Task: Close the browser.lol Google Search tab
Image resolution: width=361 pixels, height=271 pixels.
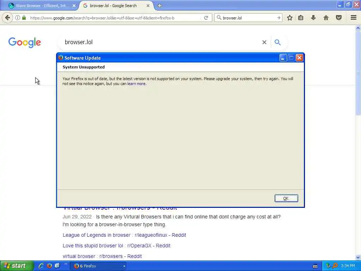Action: [148, 6]
